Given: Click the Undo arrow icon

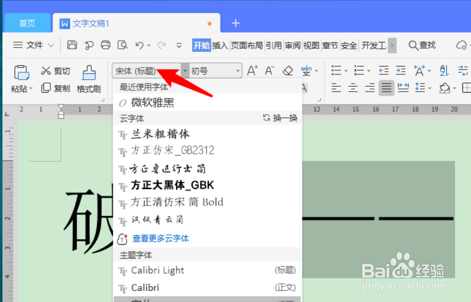Looking at the screenshot, I should [139, 46].
